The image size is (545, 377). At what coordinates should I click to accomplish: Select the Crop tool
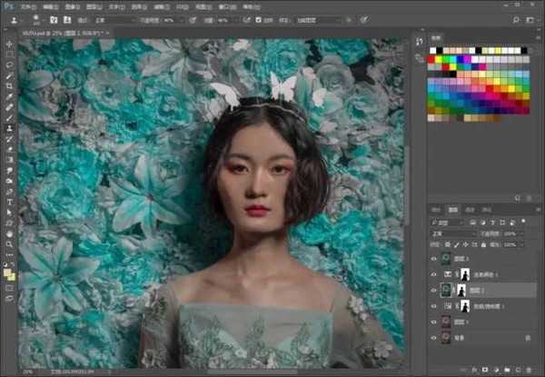point(9,85)
